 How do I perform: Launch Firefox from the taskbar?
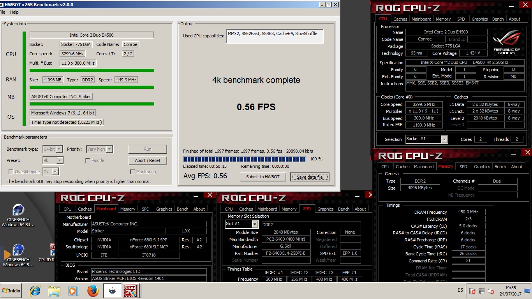point(93,291)
